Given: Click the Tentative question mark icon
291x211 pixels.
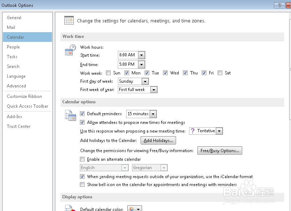Looking at the screenshot, I should click(x=193, y=131).
